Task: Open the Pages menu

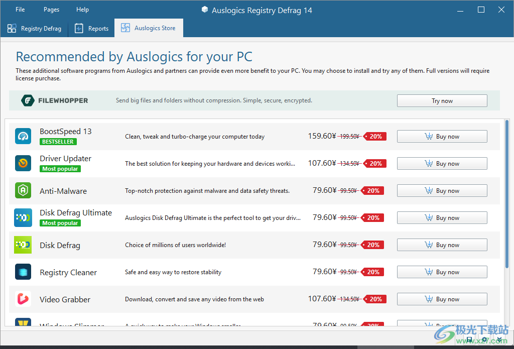Action: tap(52, 10)
